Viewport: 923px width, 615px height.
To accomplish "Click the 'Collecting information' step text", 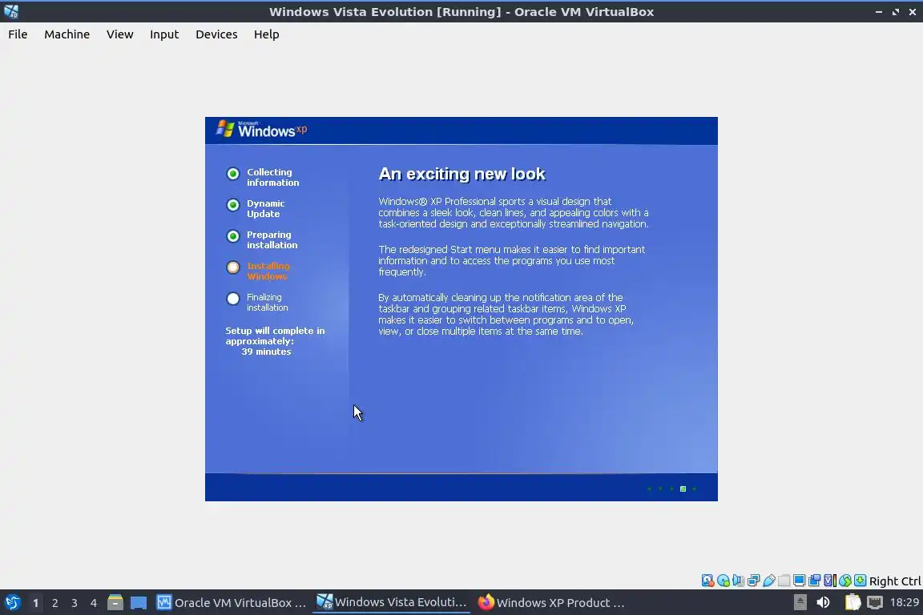I will (x=272, y=177).
